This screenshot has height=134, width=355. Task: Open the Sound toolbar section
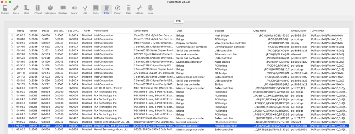74,10
